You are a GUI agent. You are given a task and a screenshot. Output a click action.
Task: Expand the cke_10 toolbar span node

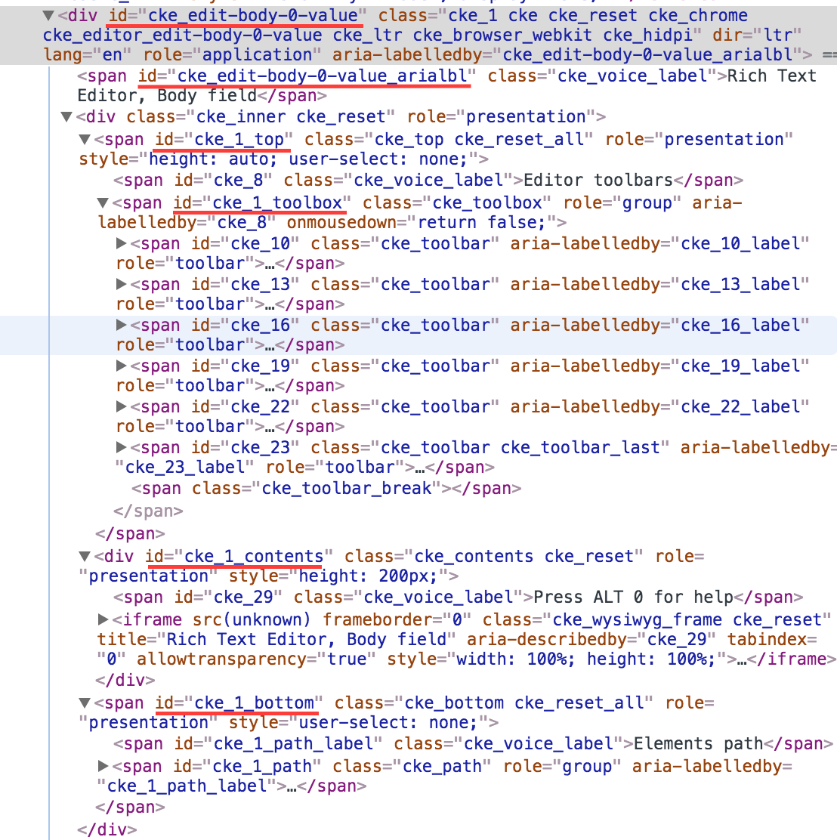pyautogui.click(x=121, y=243)
